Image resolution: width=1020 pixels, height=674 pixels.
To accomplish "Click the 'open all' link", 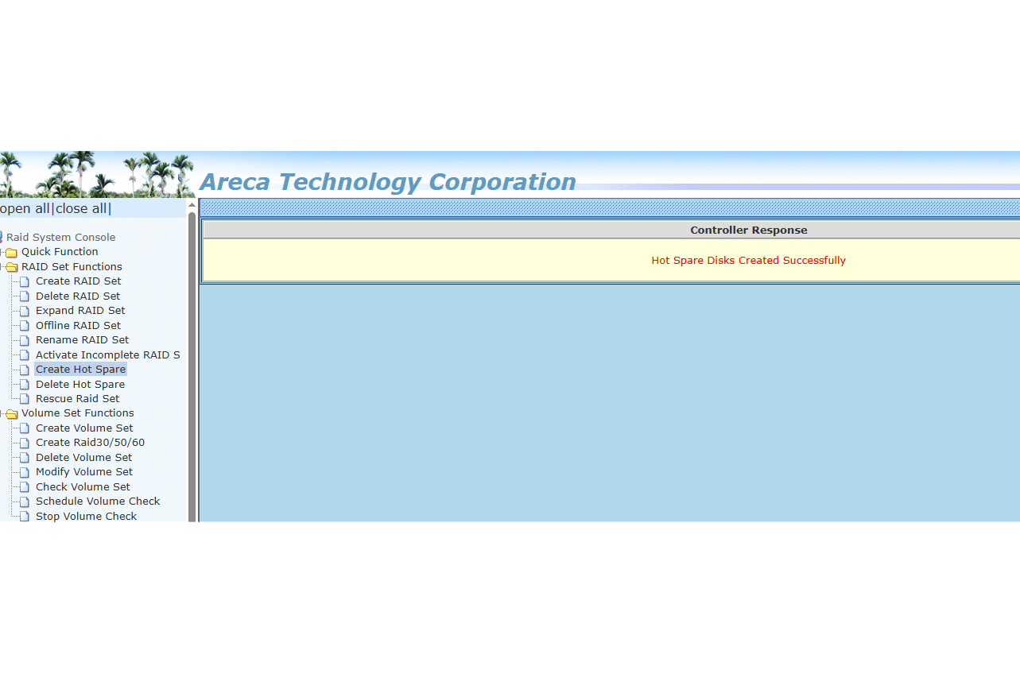I will tap(25, 209).
